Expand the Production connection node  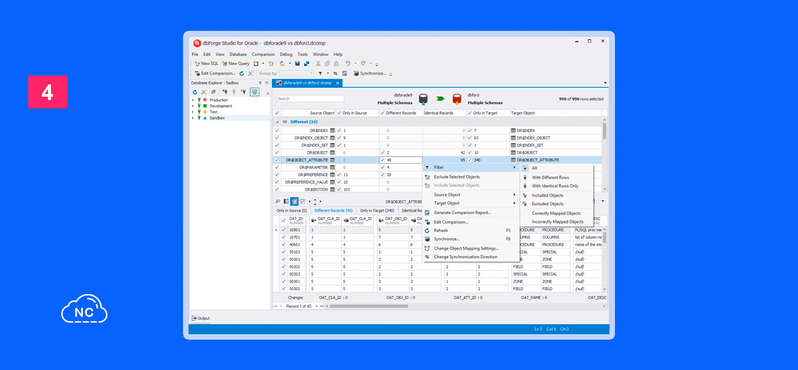[193, 100]
